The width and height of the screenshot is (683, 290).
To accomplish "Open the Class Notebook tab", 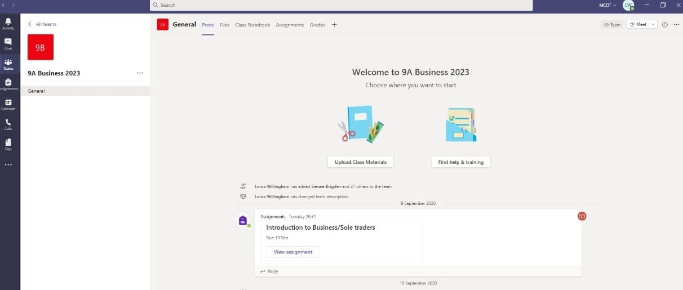I will 252,25.
